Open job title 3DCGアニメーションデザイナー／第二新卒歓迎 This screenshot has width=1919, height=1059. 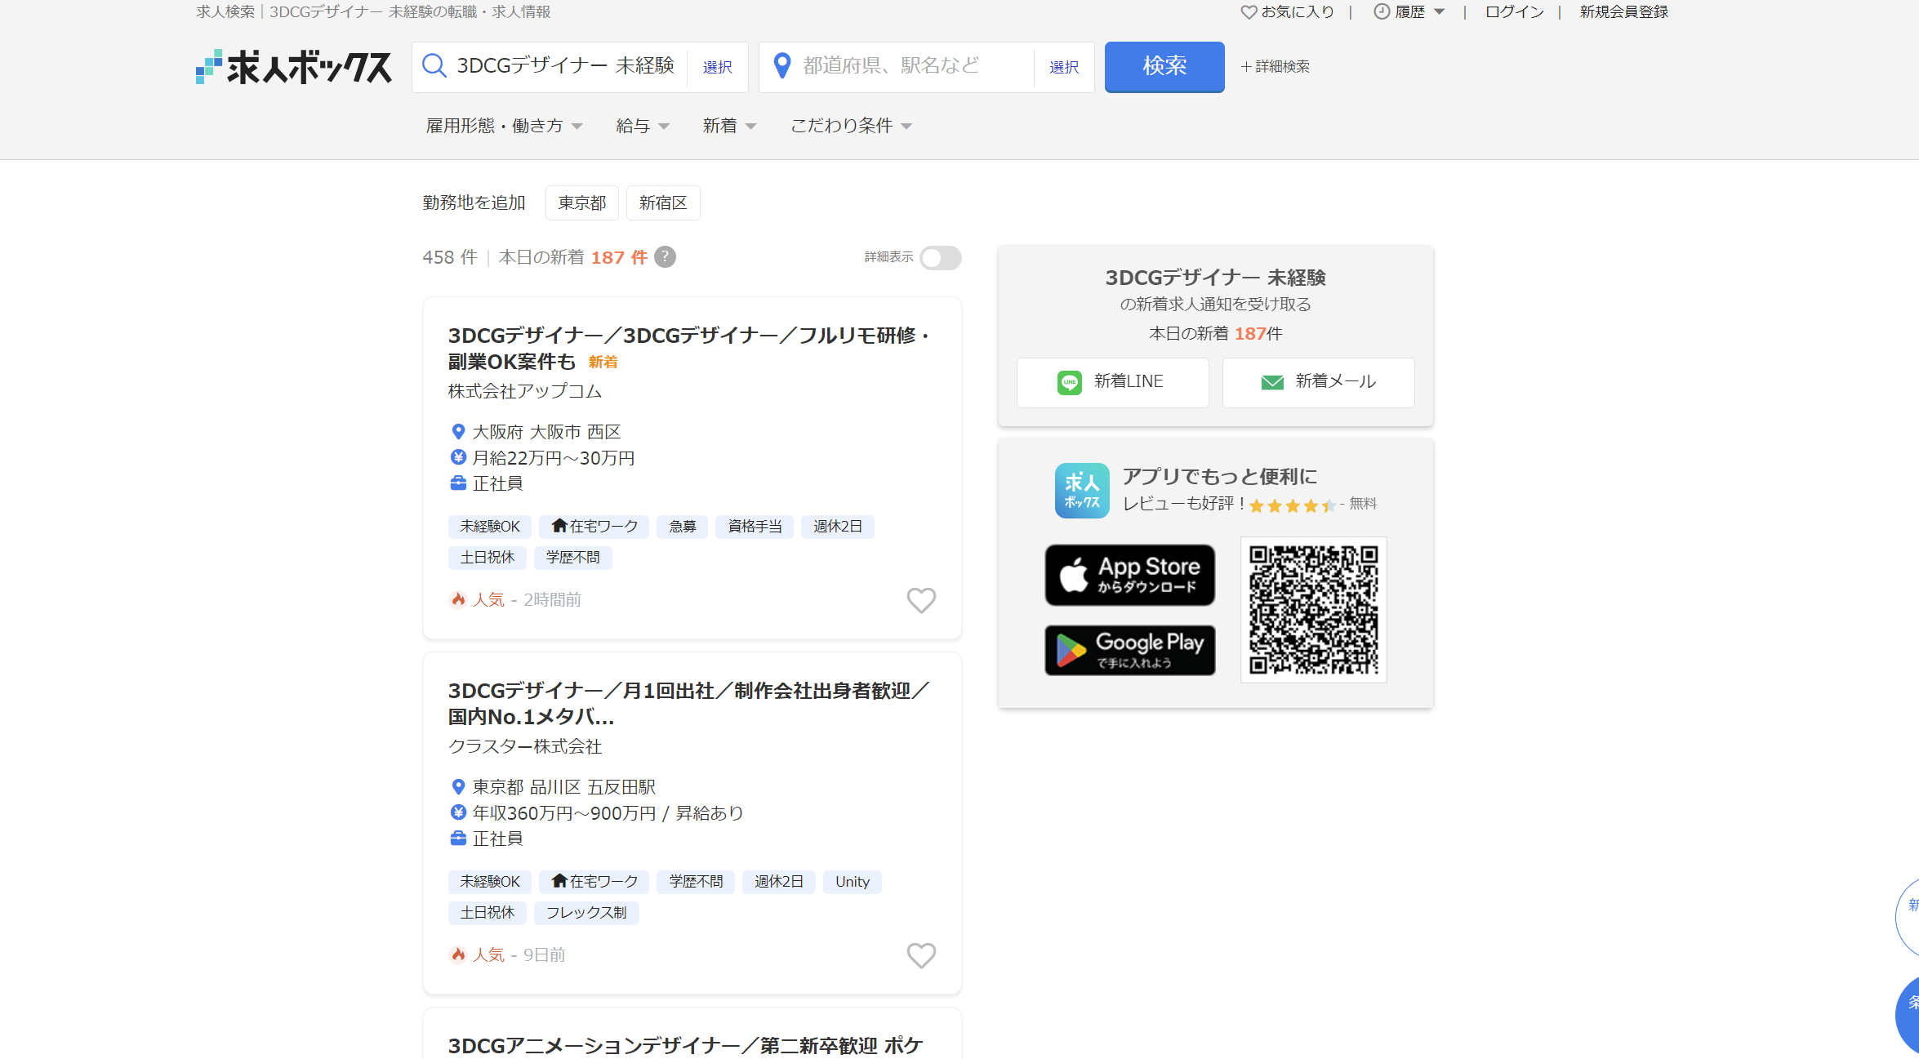point(685,1045)
